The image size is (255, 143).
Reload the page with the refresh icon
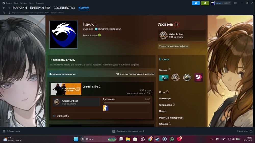coord(4,13)
